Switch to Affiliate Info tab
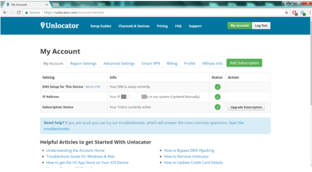The image size is (312, 172). pos(212,63)
